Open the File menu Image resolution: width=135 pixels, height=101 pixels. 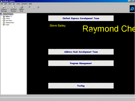pos(2,4)
